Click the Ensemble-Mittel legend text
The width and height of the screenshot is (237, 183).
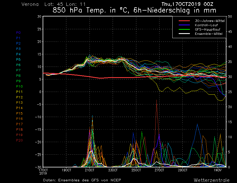tap(209, 34)
